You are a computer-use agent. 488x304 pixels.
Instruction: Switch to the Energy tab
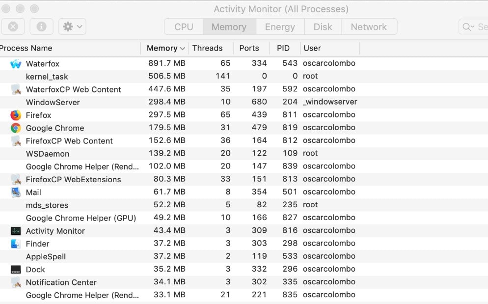[x=280, y=27]
